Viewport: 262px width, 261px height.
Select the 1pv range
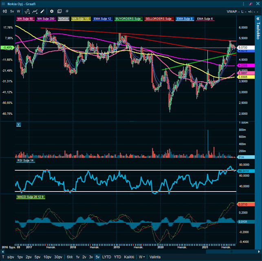click(x=20, y=257)
